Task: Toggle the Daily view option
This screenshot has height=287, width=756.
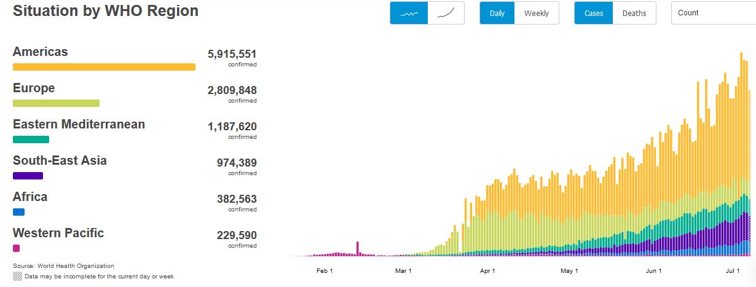Action: (497, 14)
